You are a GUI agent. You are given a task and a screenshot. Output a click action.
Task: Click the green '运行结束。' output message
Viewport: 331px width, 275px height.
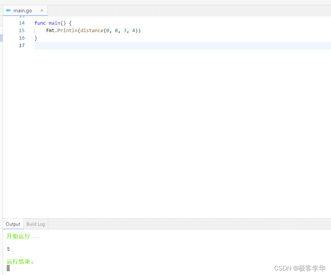[20, 262]
